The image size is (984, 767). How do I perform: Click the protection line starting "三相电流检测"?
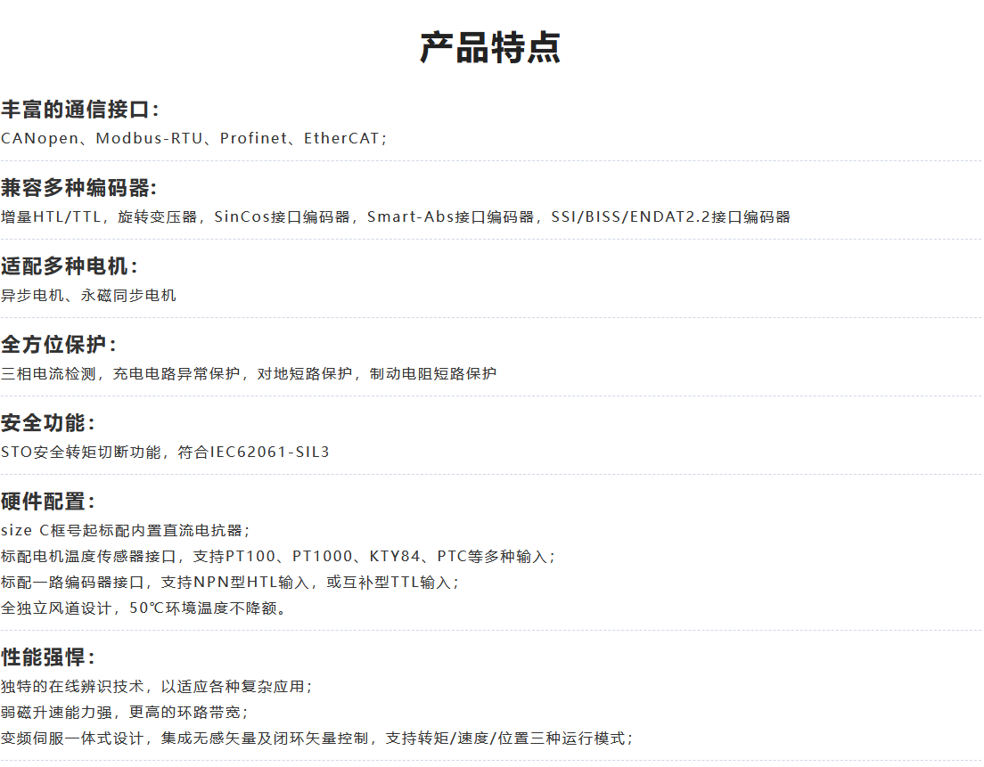click(249, 374)
